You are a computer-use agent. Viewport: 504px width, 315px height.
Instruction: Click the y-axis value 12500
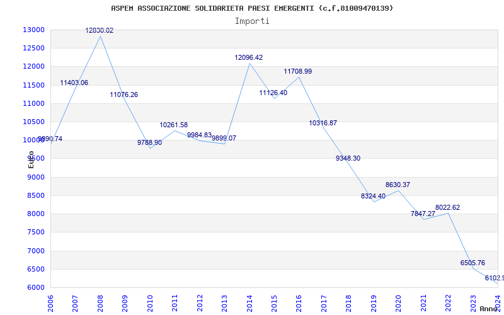point(33,49)
